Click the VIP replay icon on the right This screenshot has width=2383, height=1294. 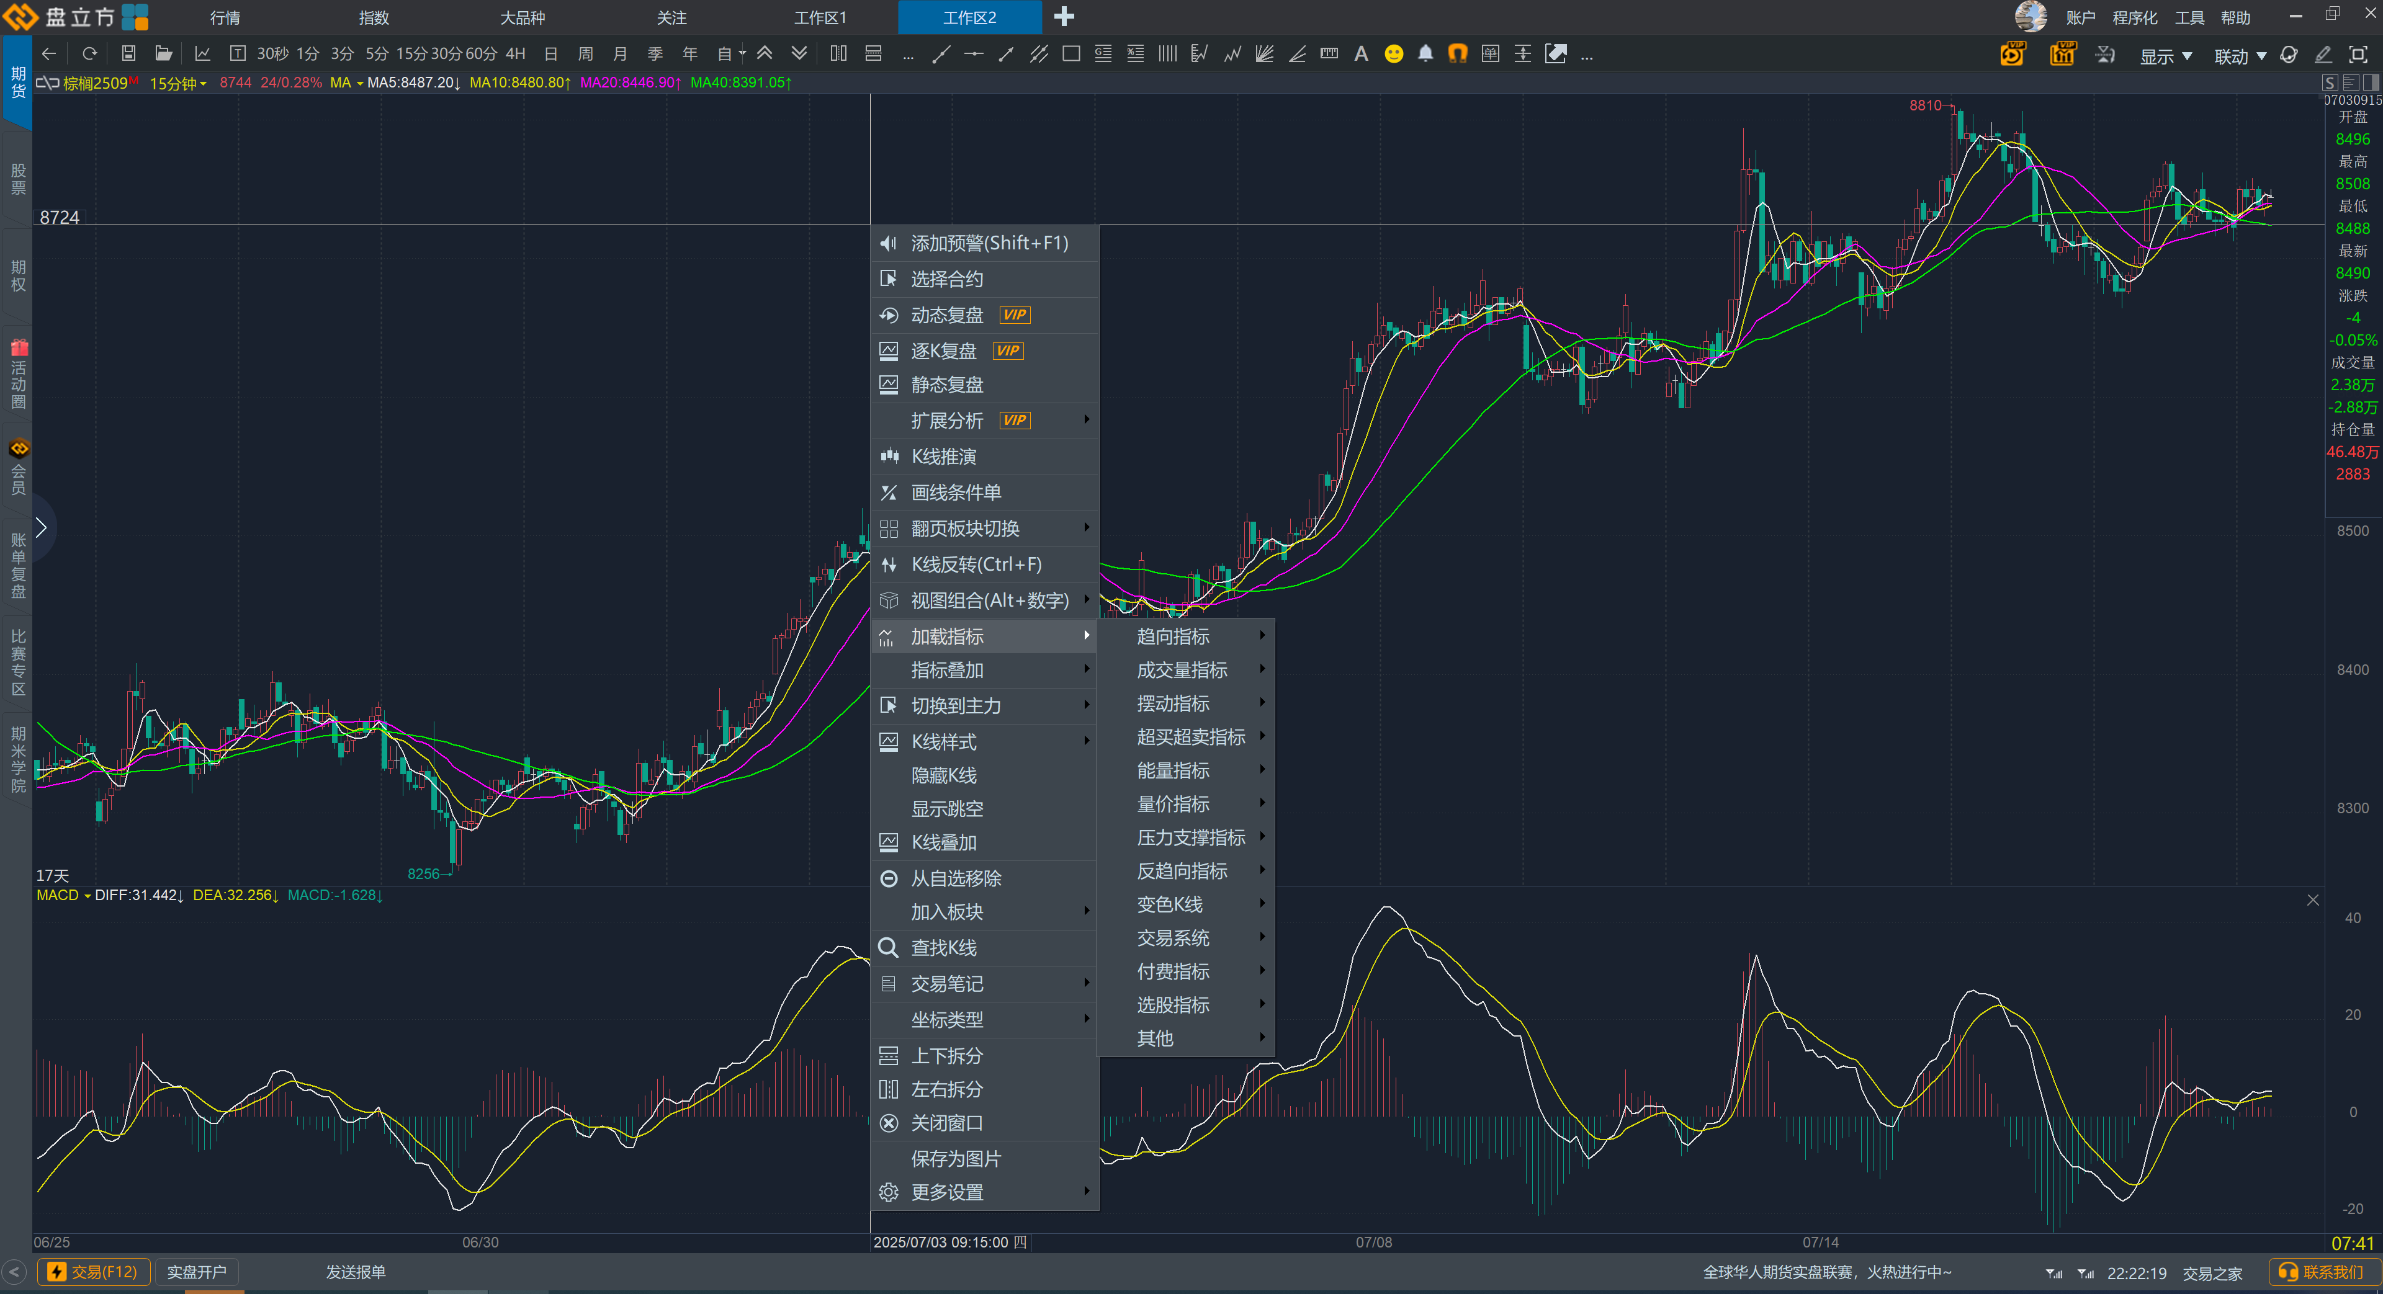click(2012, 53)
